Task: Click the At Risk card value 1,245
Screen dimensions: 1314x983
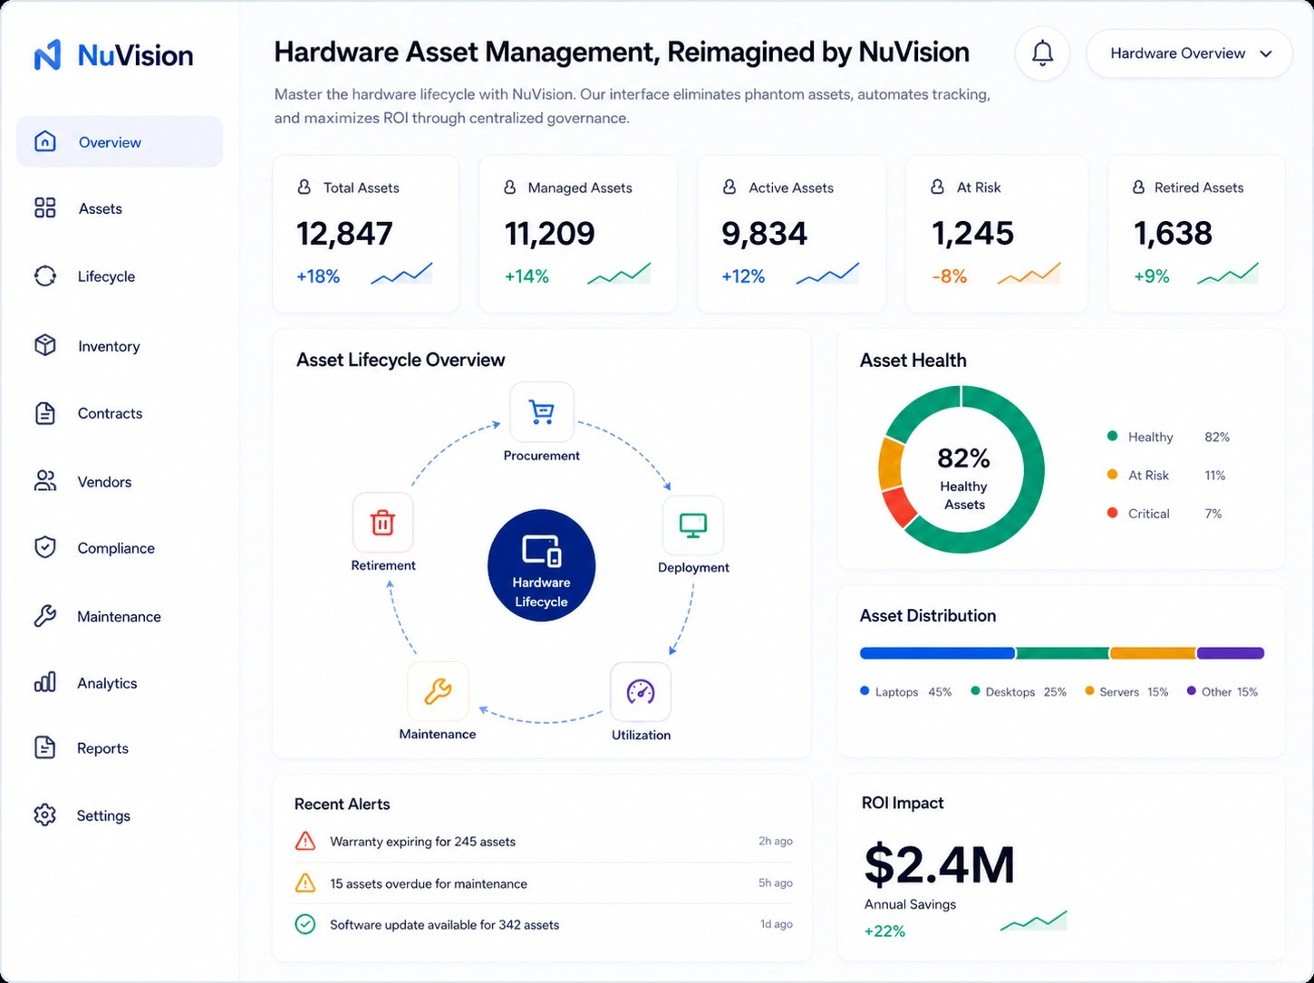Action: [972, 233]
